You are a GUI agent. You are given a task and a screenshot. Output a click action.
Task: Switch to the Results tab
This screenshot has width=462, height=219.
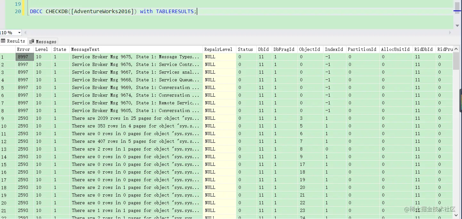coord(13,41)
